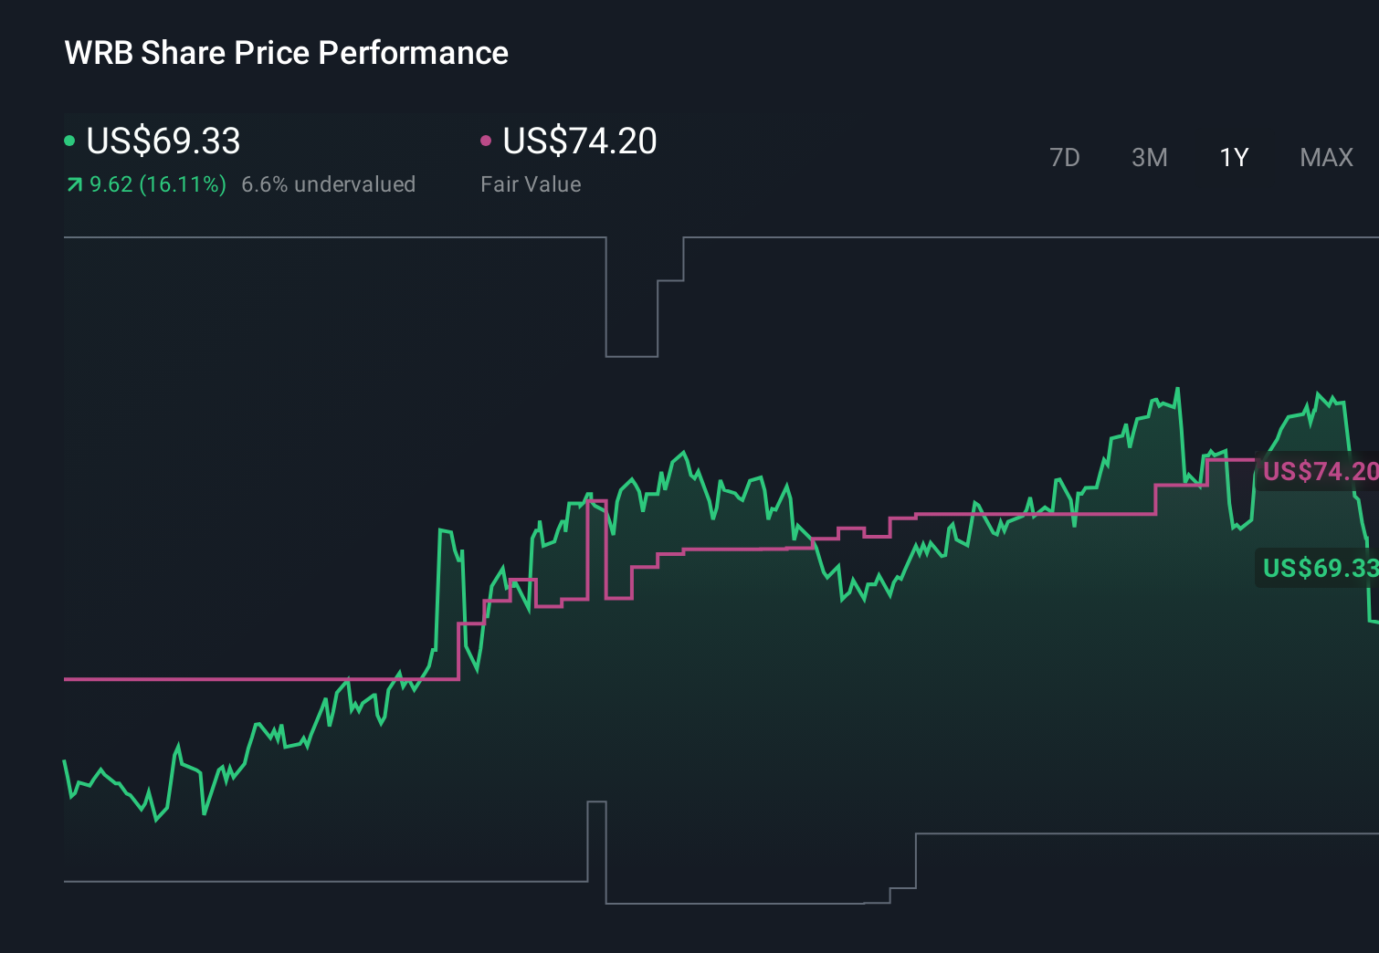The image size is (1379, 953).
Task: Click the peak of the green price curve
Action: pos(1178,387)
